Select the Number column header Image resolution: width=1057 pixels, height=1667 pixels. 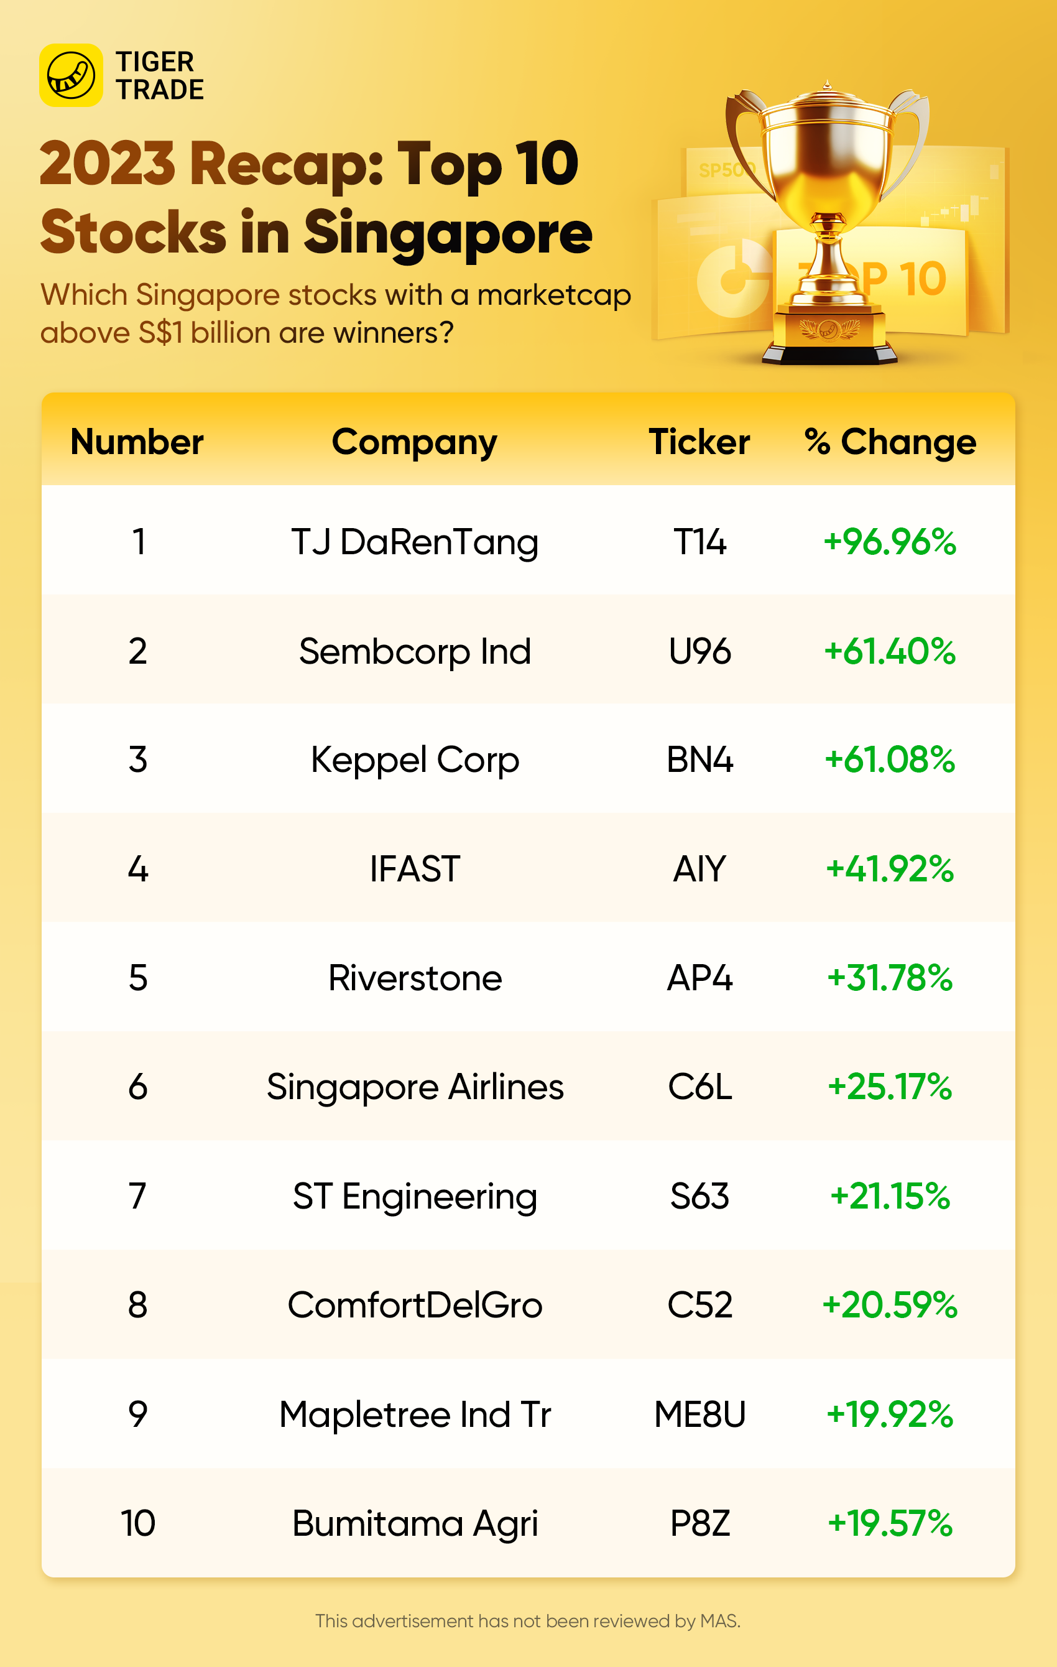(x=137, y=442)
